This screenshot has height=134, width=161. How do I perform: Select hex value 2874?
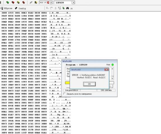tap(4, 58)
